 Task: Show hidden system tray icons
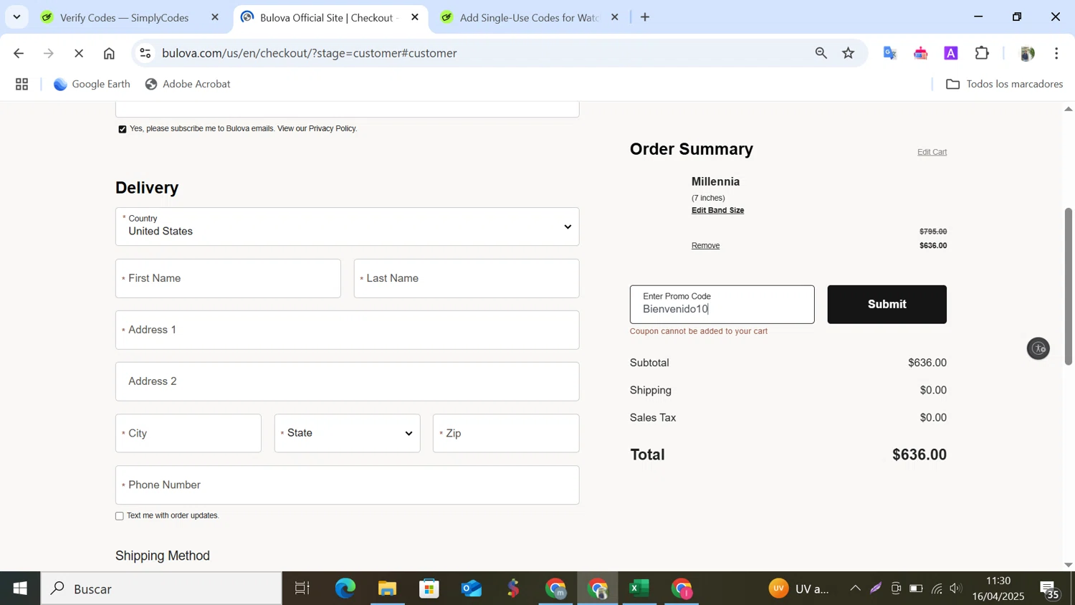pyautogui.click(x=855, y=589)
